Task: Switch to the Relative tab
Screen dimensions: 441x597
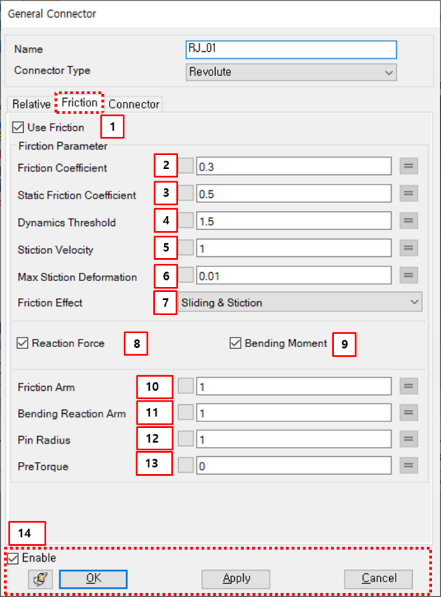Action: [x=30, y=104]
